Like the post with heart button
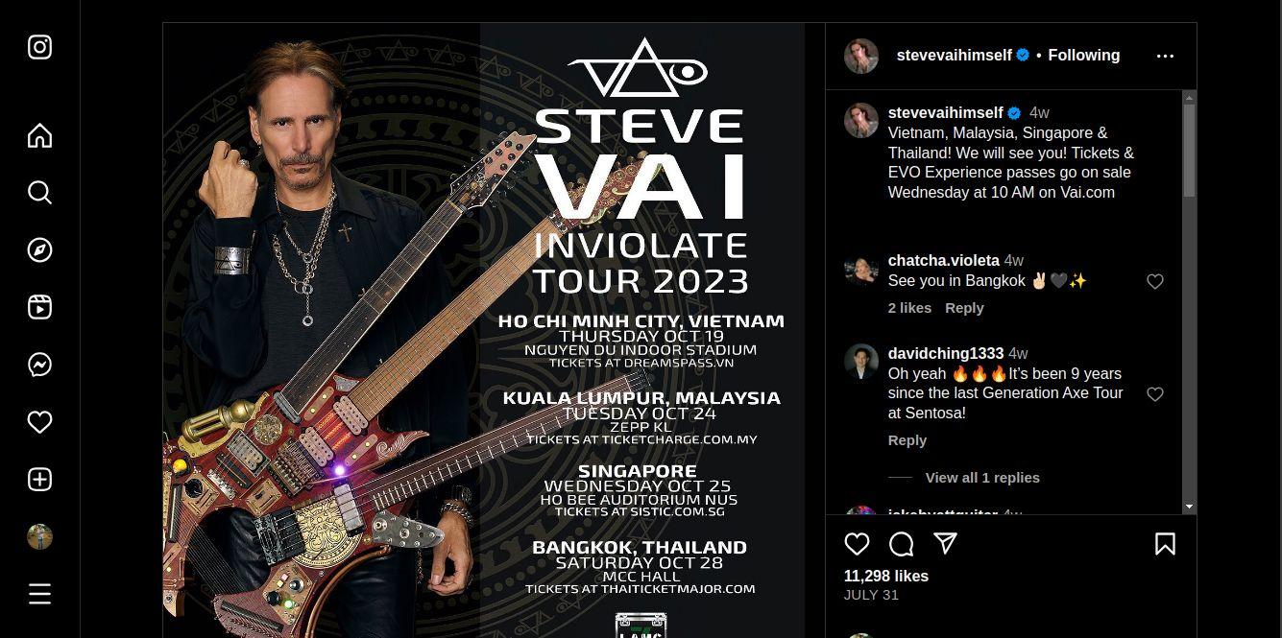 coord(857,545)
